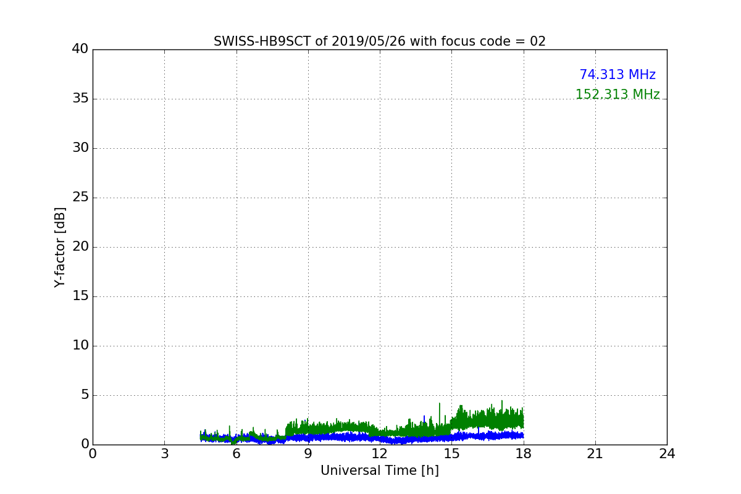Image resolution: width=741 pixels, height=494 pixels.
Task: Click the 9 tick on the time axis
Action: [308, 454]
